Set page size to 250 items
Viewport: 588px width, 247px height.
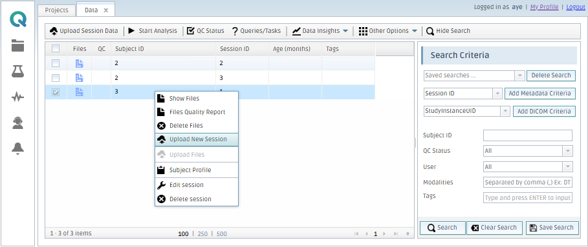[x=202, y=234]
